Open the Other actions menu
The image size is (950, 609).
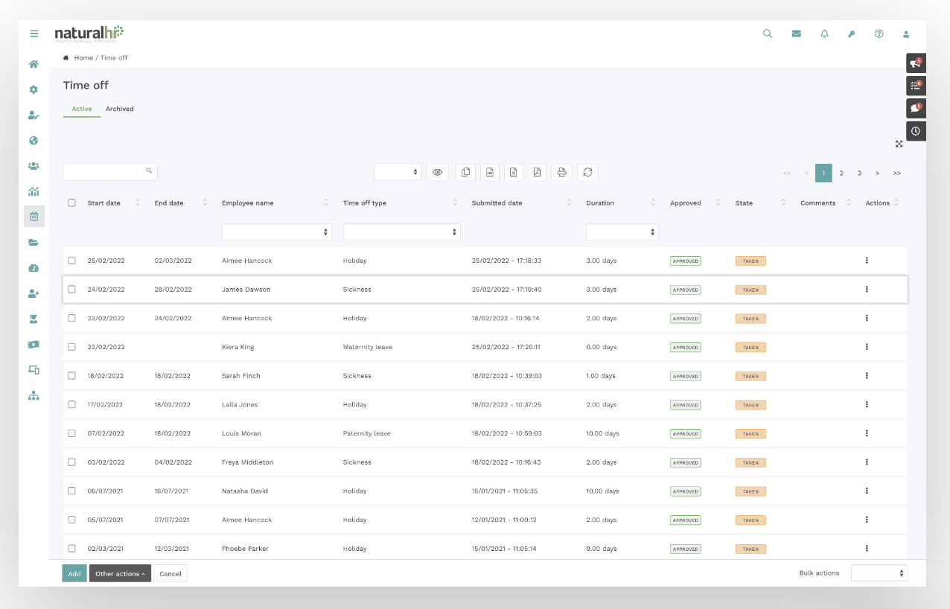120,573
